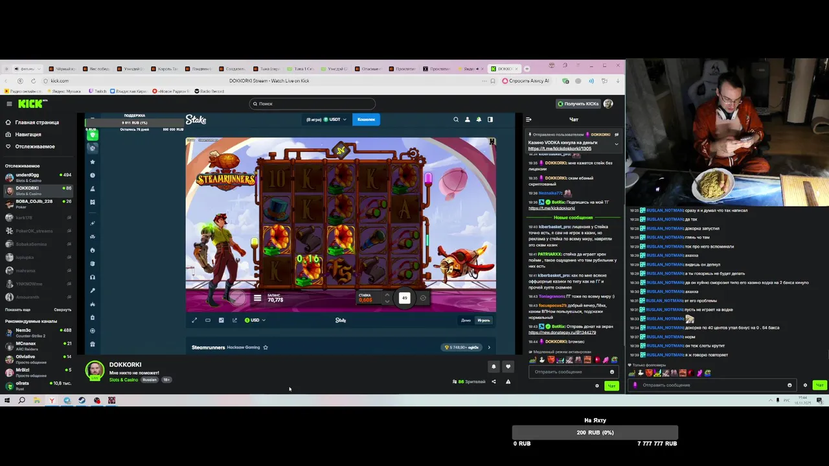Open the Kick hamburger menu
This screenshot has height=466, width=829.
(9, 104)
